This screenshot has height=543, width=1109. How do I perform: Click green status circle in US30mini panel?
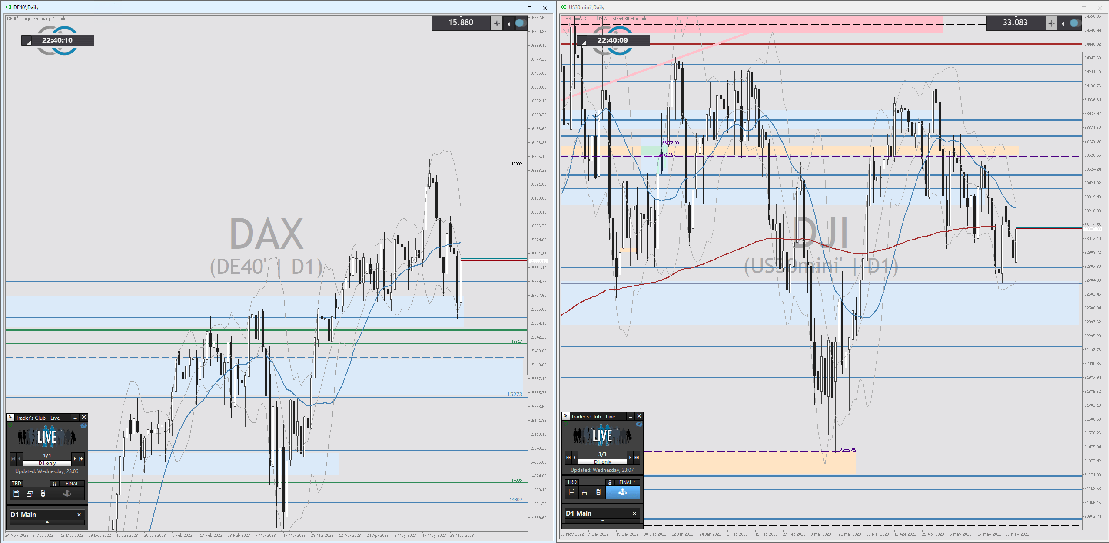pyautogui.click(x=565, y=424)
